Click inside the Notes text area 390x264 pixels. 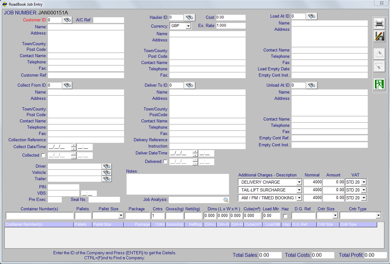click(178, 184)
